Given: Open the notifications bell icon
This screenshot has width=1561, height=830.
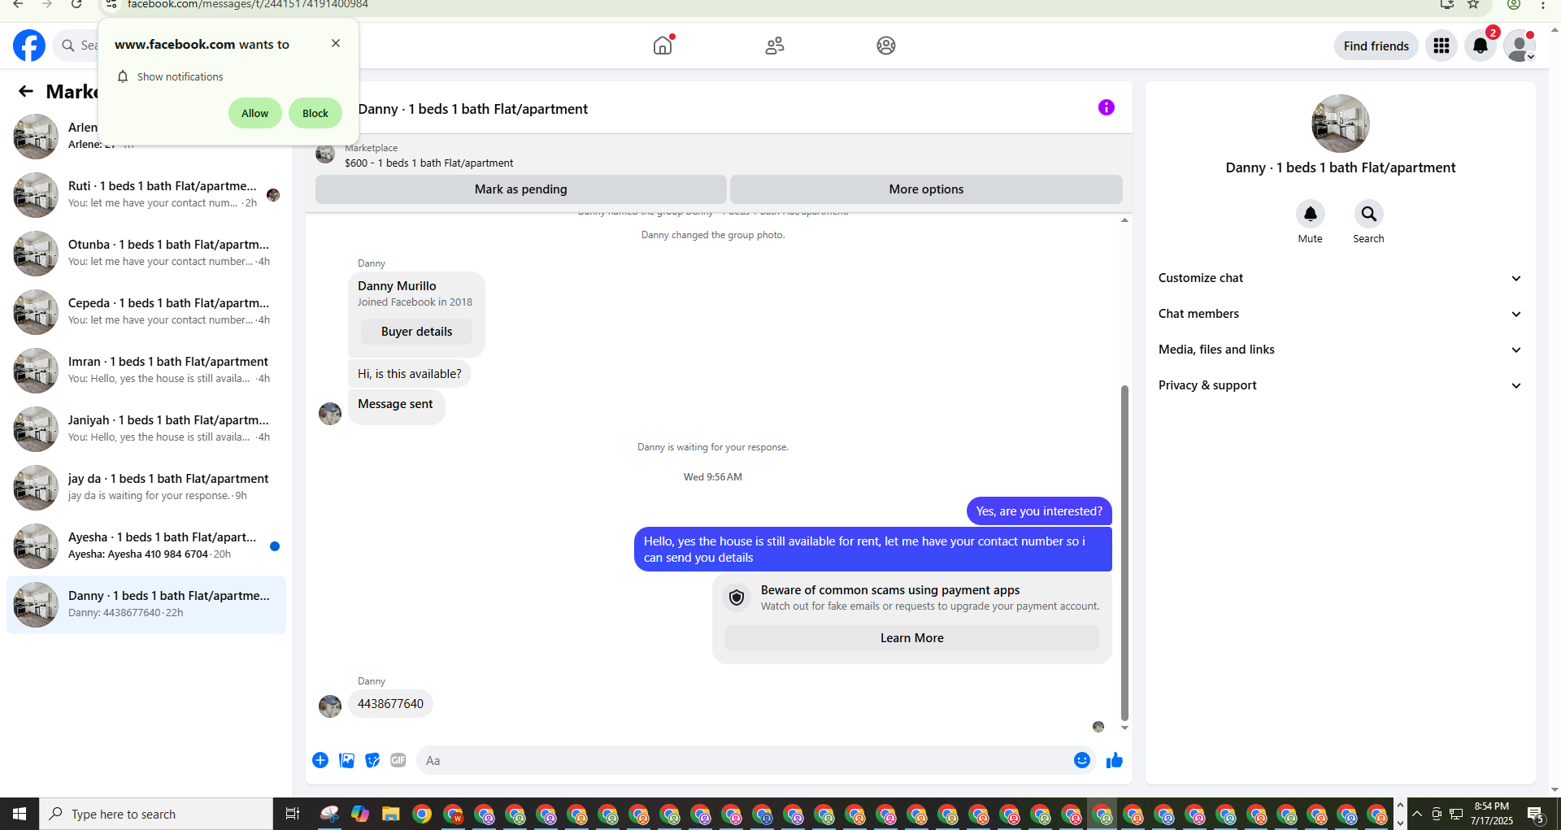Looking at the screenshot, I should [1481, 46].
